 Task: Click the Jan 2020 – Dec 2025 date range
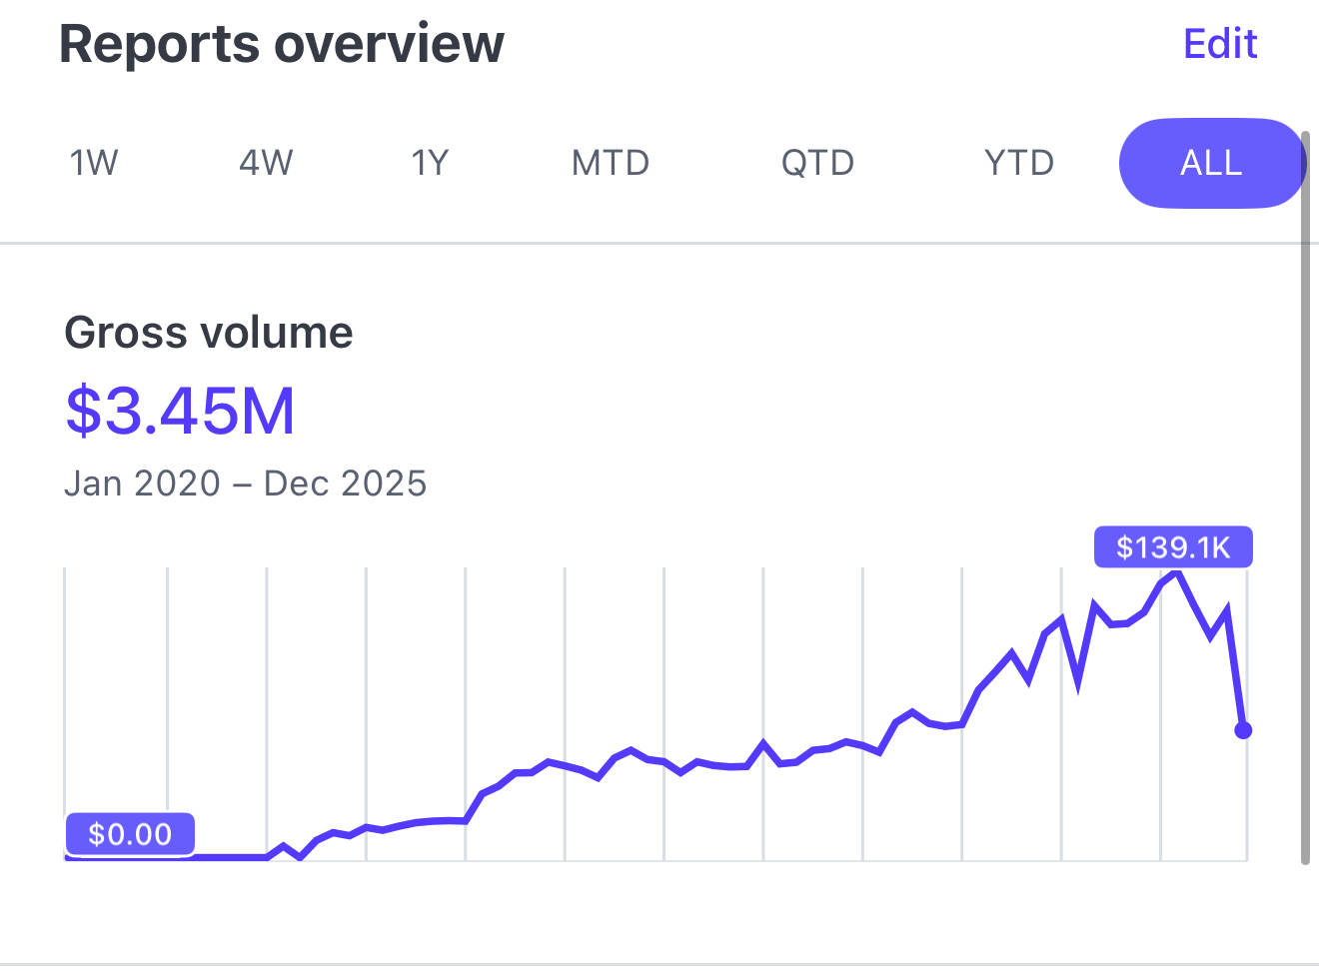[x=246, y=484]
